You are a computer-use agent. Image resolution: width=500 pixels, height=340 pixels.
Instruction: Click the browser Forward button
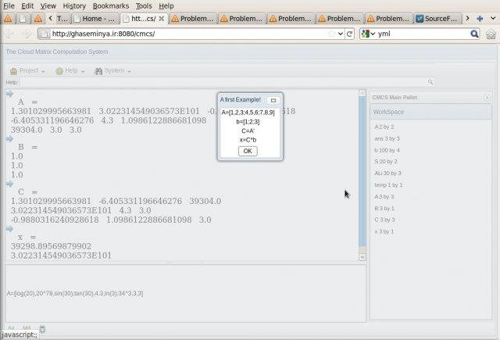tap(27, 34)
